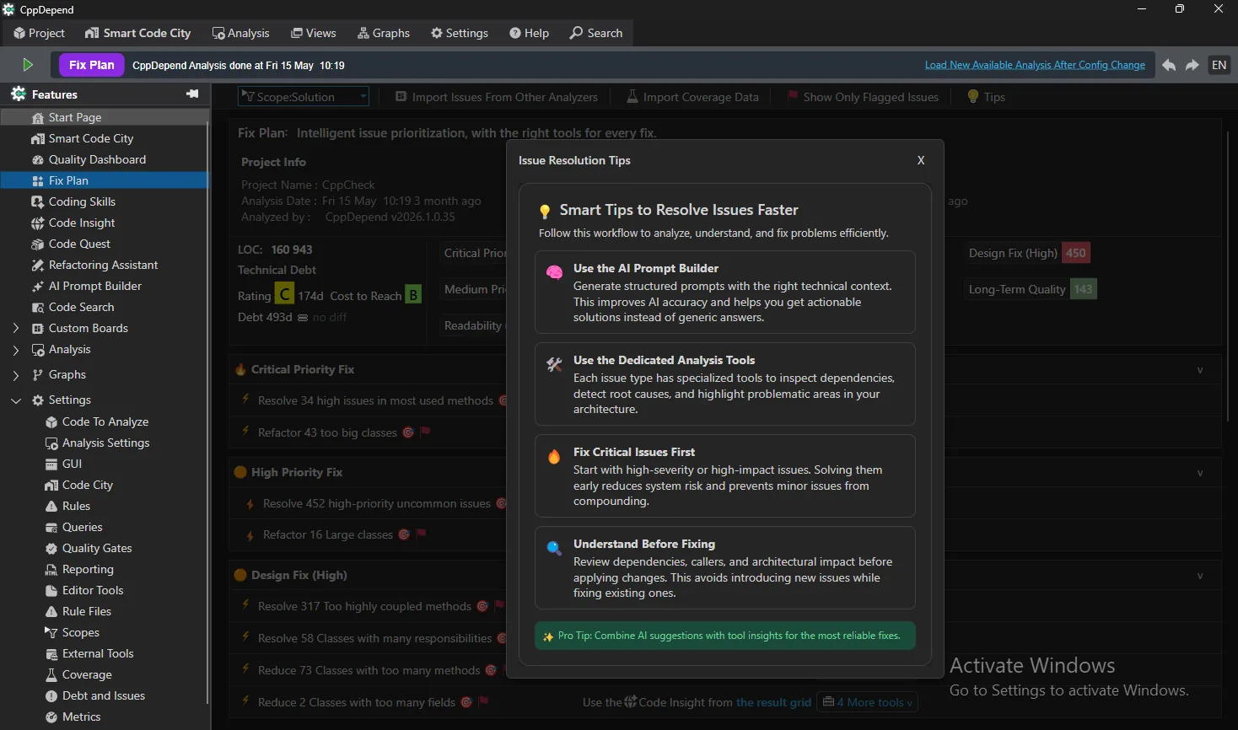
Task: Click "Resolve 58 Classes with many responsibilities"
Action: coord(374,638)
